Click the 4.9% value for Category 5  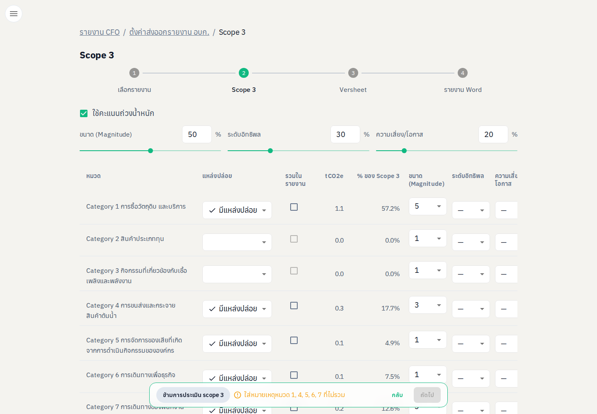pyautogui.click(x=392, y=343)
